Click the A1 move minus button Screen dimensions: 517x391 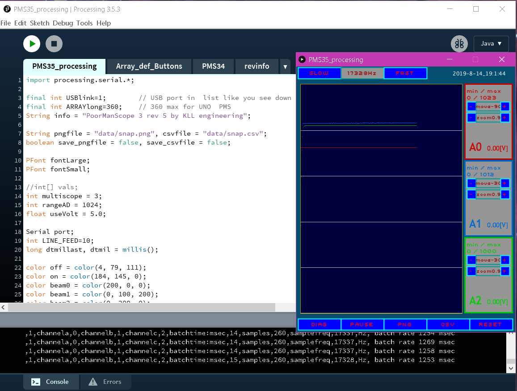point(471,183)
